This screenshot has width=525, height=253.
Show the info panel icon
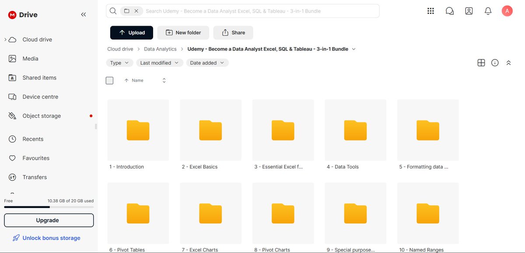coord(495,63)
